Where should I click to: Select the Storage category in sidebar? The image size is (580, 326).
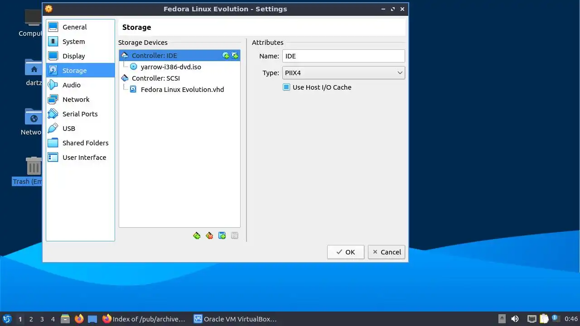80,71
